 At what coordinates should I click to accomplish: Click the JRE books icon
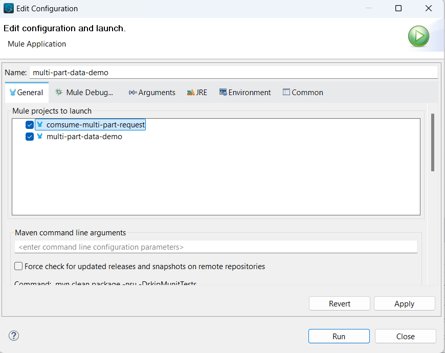click(x=190, y=93)
